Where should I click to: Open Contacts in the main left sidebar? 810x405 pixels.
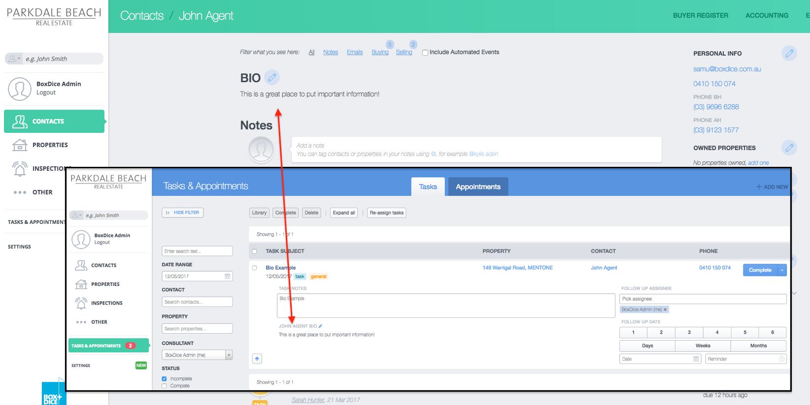coord(54,121)
